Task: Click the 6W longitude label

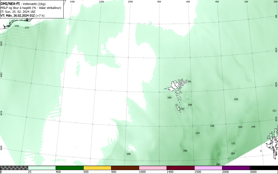Action: [x=188, y=2]
